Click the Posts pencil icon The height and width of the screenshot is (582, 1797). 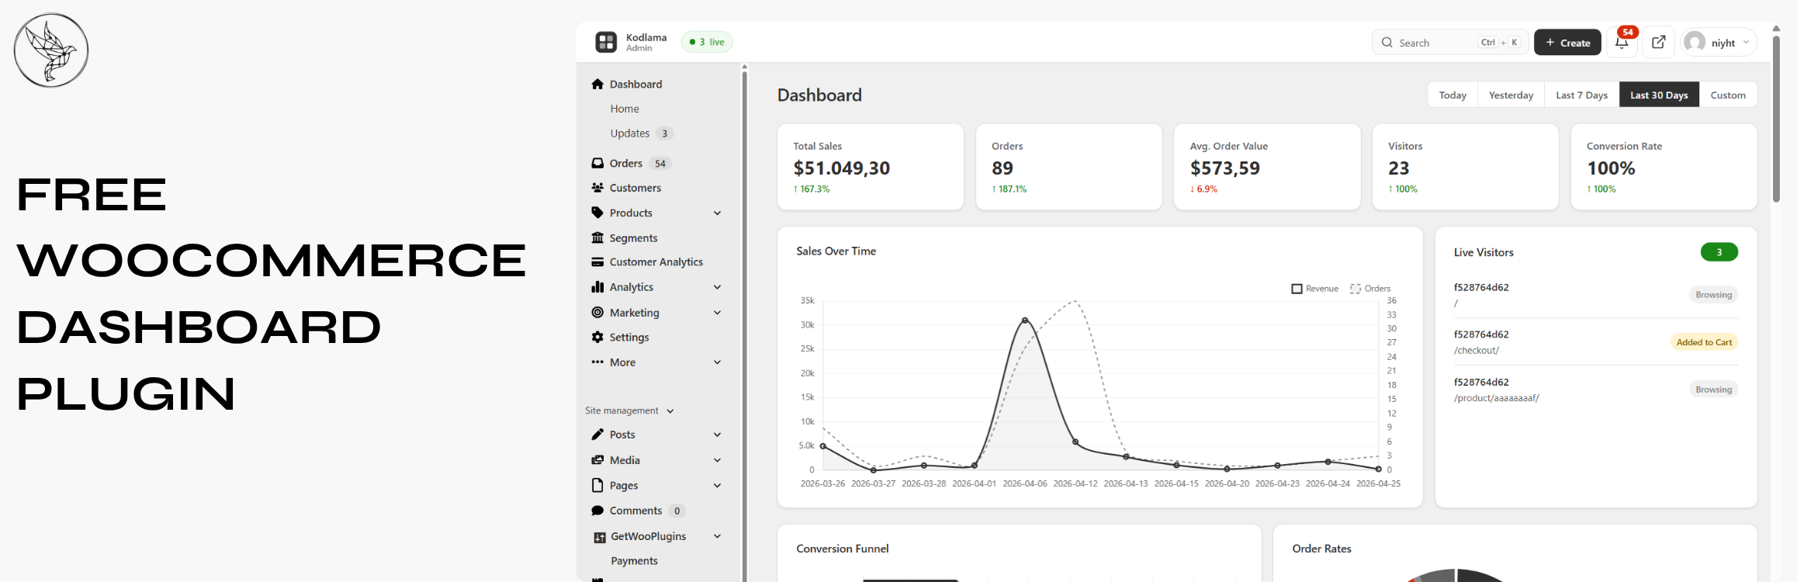tap(597, 435)
